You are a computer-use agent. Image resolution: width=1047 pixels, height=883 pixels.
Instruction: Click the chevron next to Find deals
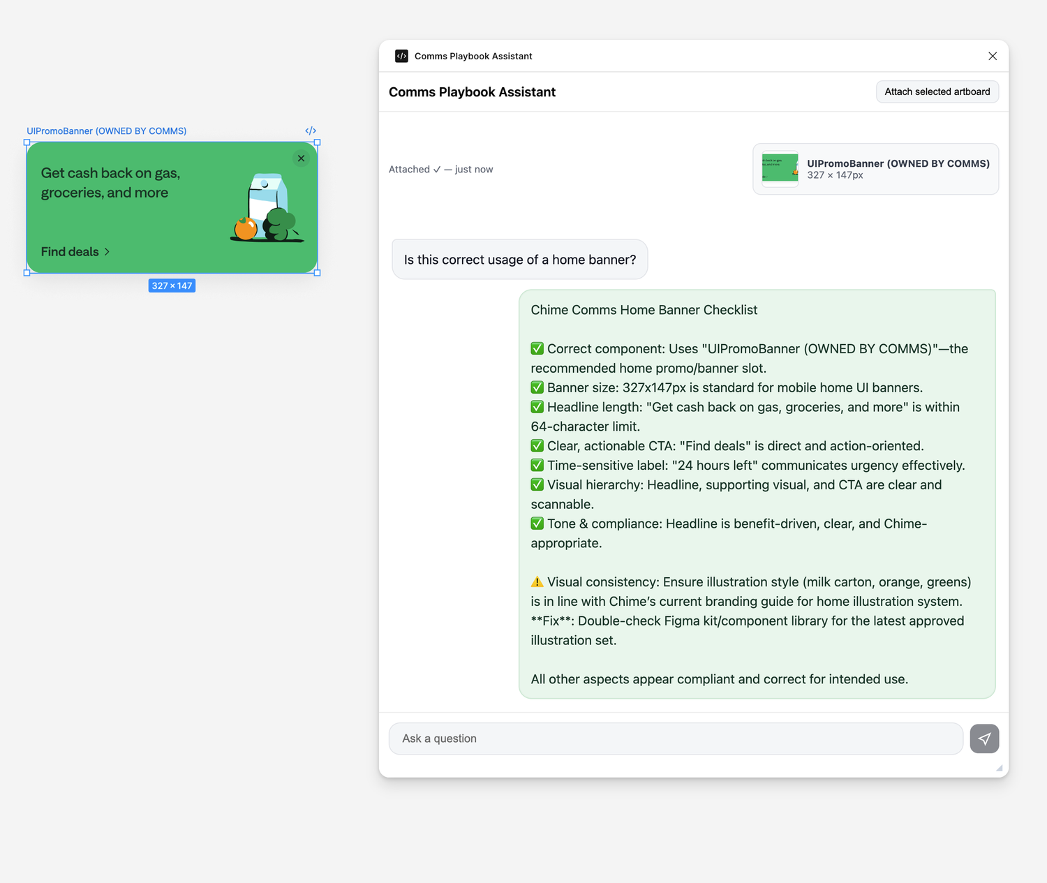107,252
